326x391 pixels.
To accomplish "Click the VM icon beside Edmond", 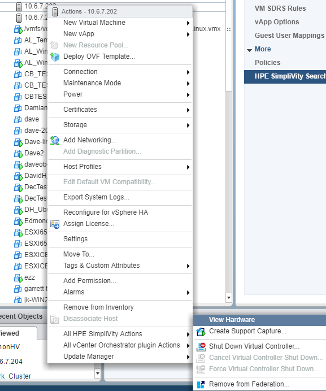I will (x=18, y=221).
